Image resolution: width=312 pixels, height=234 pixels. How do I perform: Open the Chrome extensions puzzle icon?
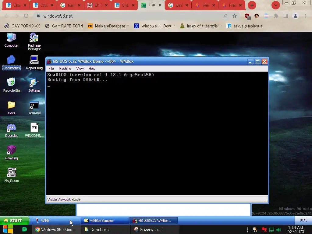point(276,16)
